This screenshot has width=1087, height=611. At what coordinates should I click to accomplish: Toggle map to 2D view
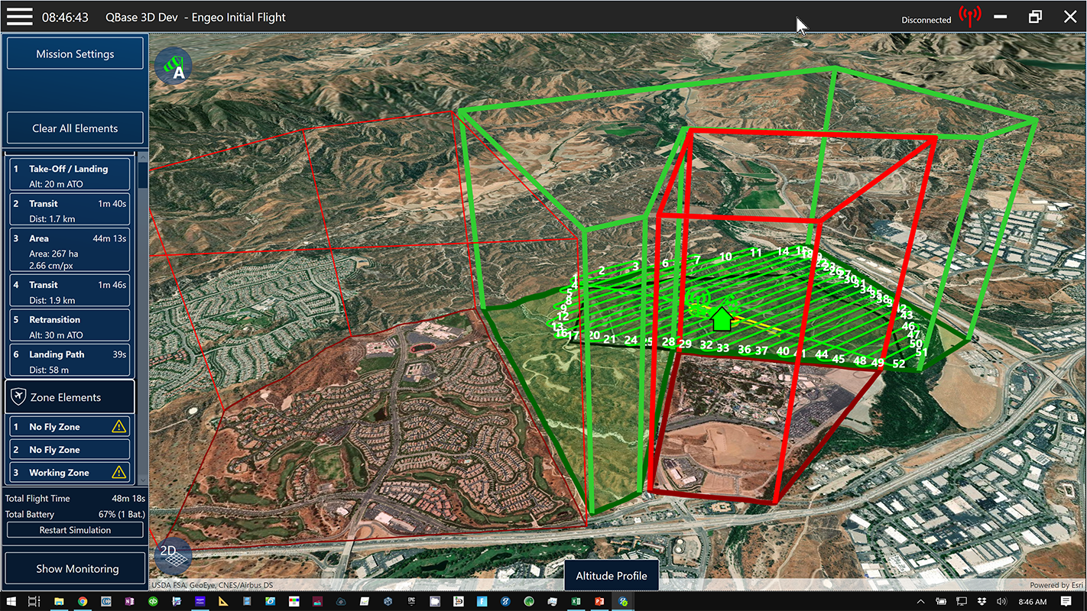172,556
